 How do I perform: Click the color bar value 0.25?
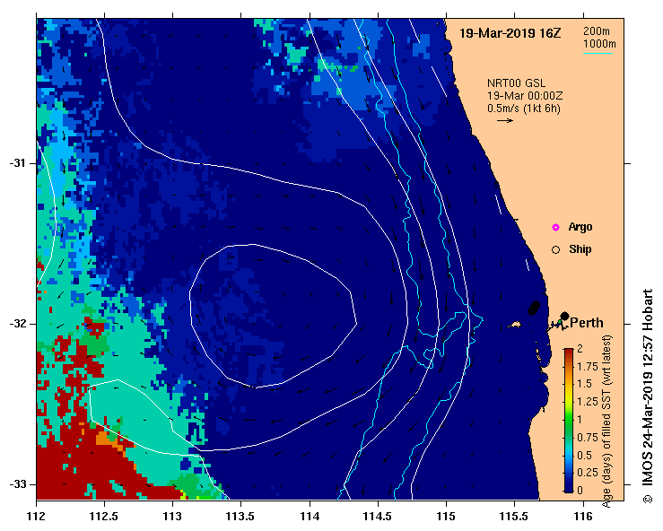point(588,473)
